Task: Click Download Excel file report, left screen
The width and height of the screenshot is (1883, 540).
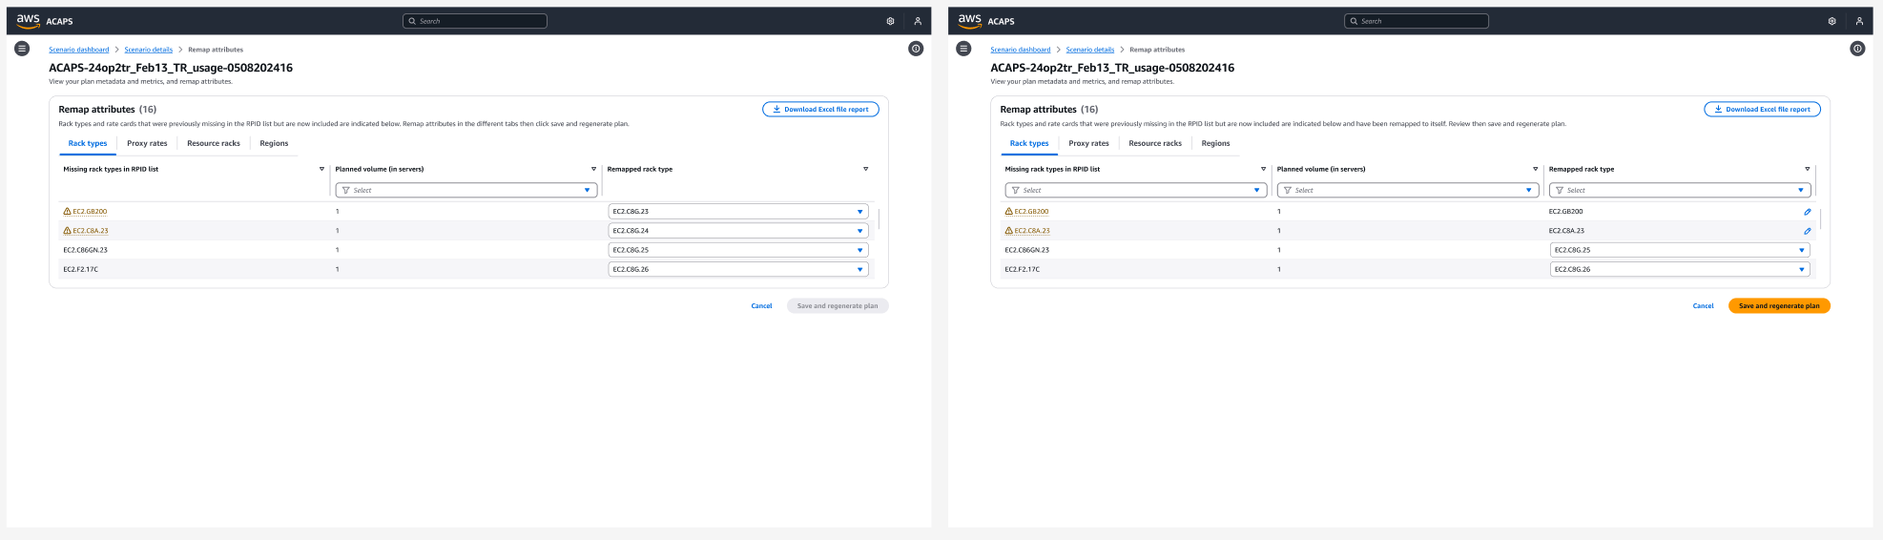Action: click(x=820, y=109)
